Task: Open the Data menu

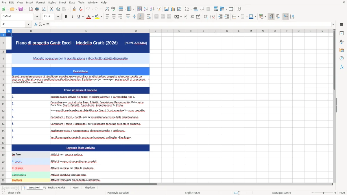Action: pyautogui.click(x=72, y=2)
